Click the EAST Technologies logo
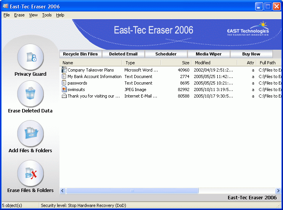The height and width of the screenshot is (210, 283). tap(248, 29)
